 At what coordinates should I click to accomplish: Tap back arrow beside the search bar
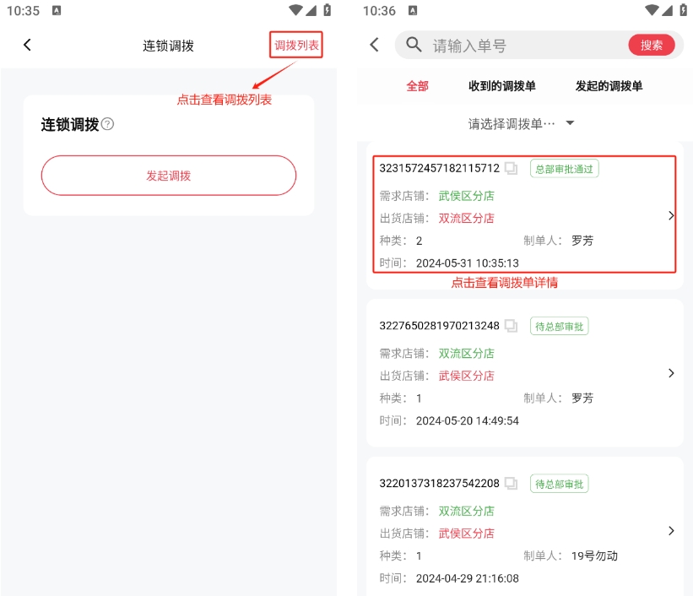click(x=375, y=45)
